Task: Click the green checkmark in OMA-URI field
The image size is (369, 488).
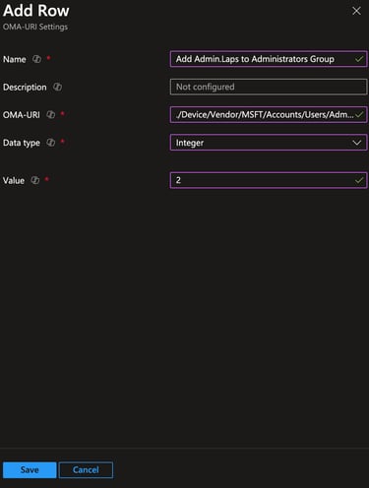Action: coord(359,114)
